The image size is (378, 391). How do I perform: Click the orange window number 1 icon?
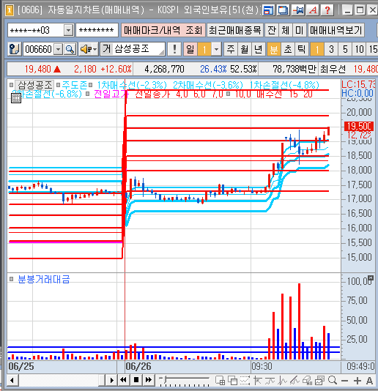point(10,10)
